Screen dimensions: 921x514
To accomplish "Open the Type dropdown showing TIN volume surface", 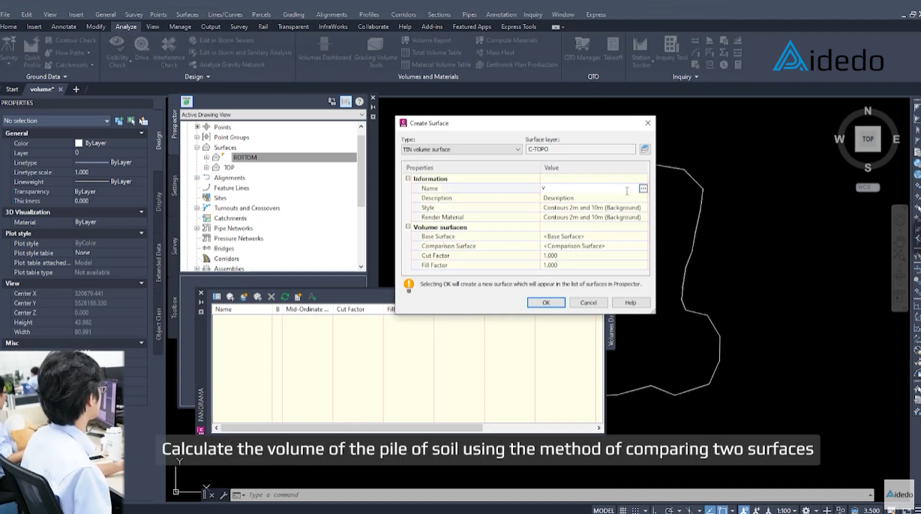I will click(x=461, y=149).
